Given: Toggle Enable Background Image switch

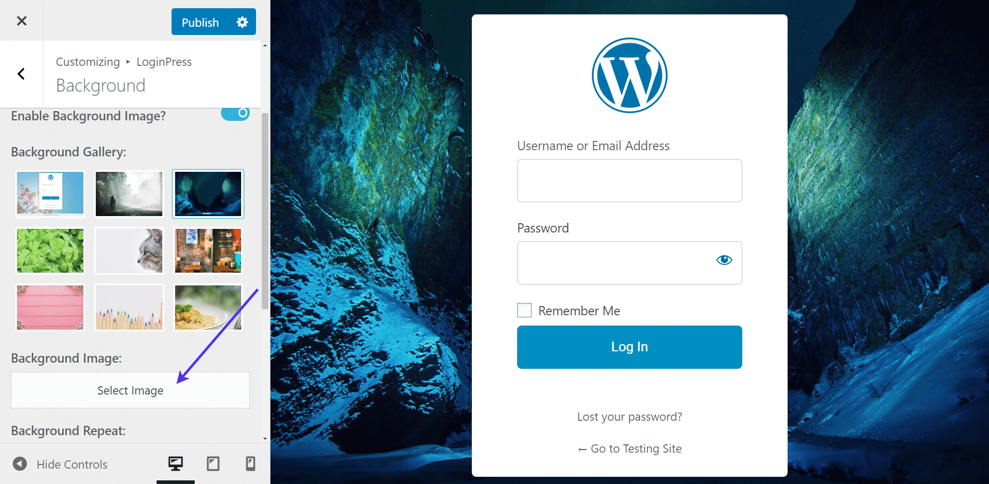Looking at the screenshot, I should 235,113.
